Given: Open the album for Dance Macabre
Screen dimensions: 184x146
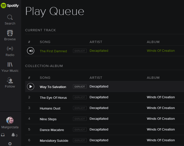Looking at the screenshot, I should [x=161, y=129].
